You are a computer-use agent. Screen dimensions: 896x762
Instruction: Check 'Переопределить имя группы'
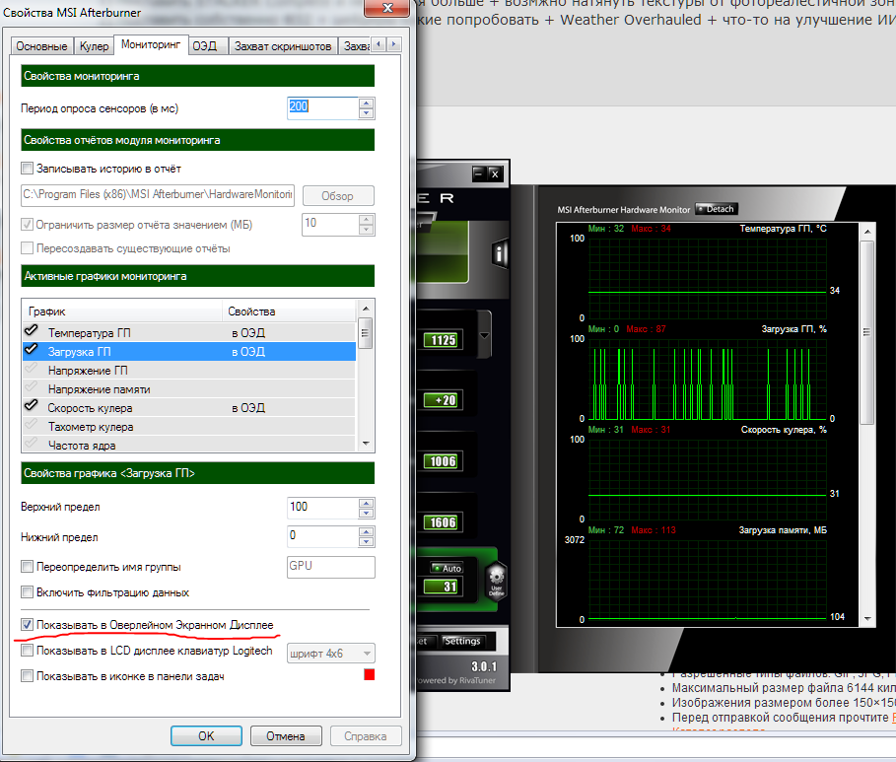pos(27,567)
